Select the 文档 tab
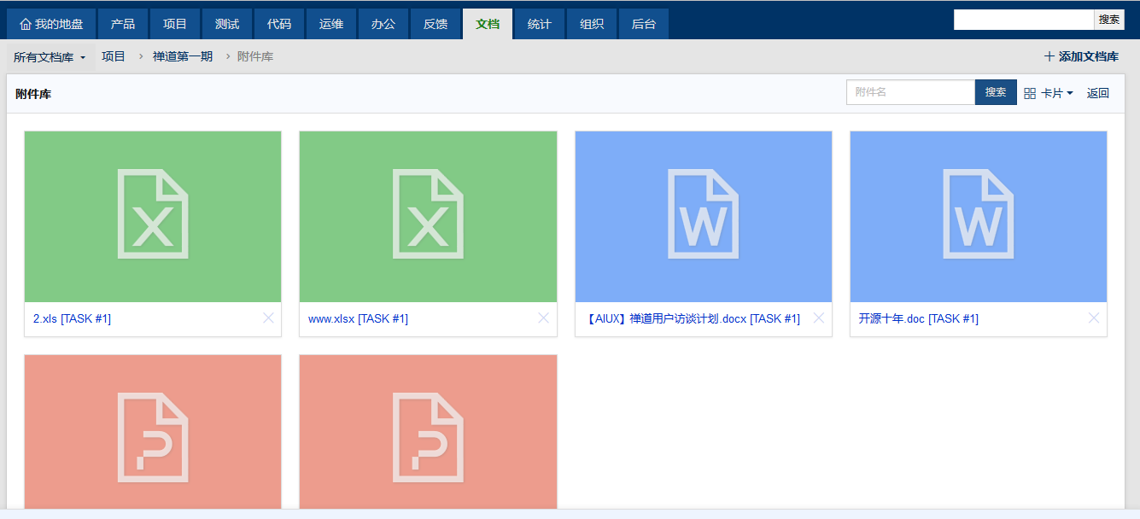The height and width of the screenshot is (519, 1140). 488,24
